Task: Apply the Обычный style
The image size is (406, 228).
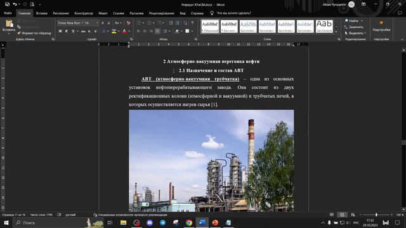Action: [x=210, y=27]
